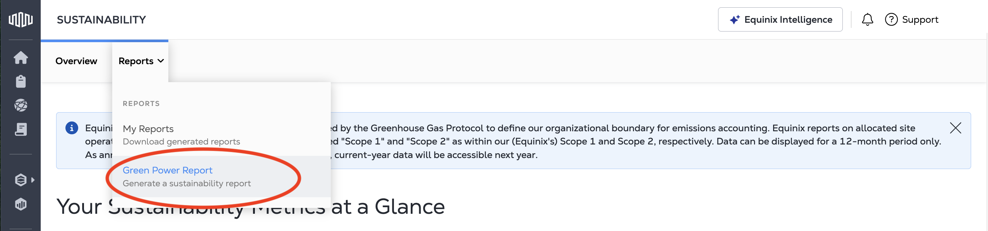This screenshot has height=231, width=988.
Task: Click the stacked-layers hexagon sidebar icon
Action: (20, 180)
